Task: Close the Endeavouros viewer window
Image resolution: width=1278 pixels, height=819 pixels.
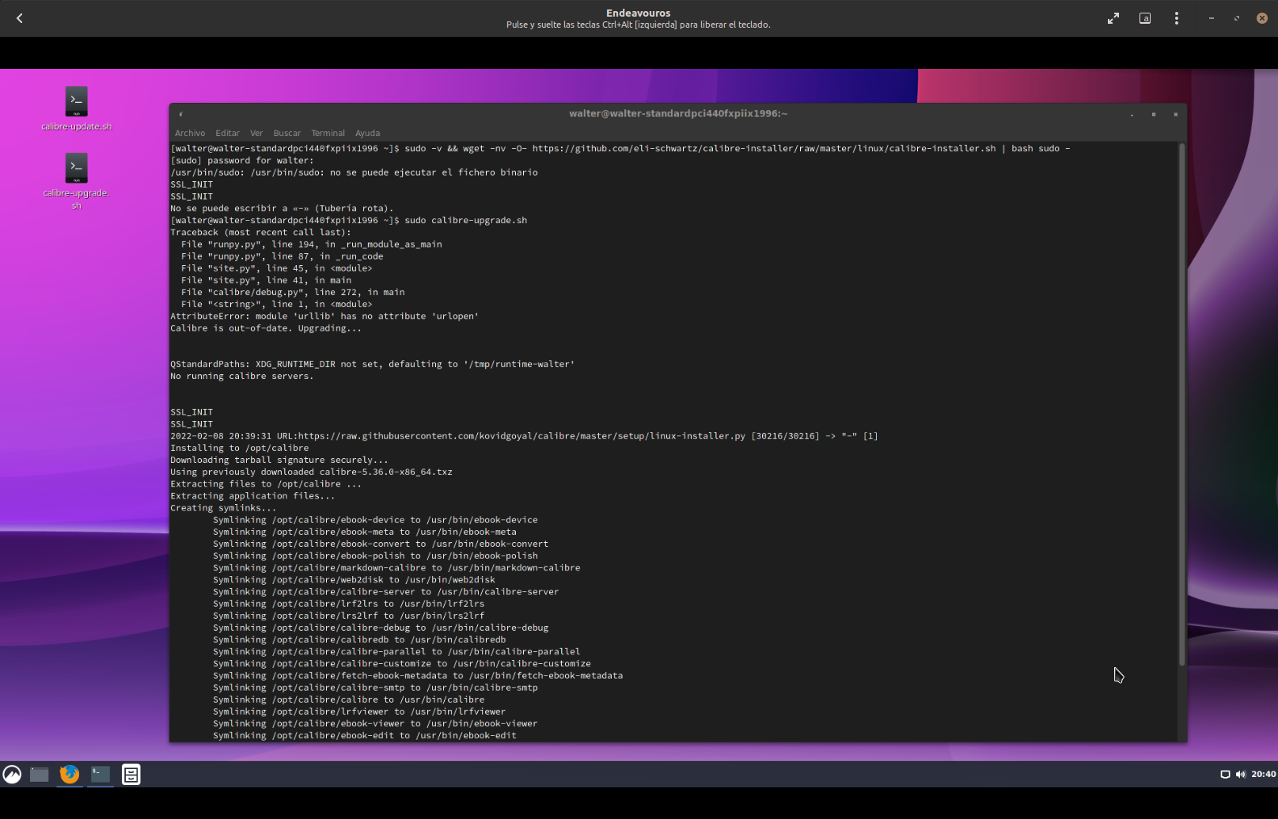Action: point(1262,18)
